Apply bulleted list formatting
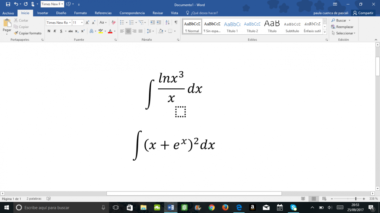The image size is (380, 213). tap(122, 23)
